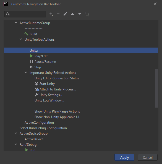Viewport: 162px width, 164px height.
Task: Select the UnityToolbarActions label
Action: pos(40,40)
